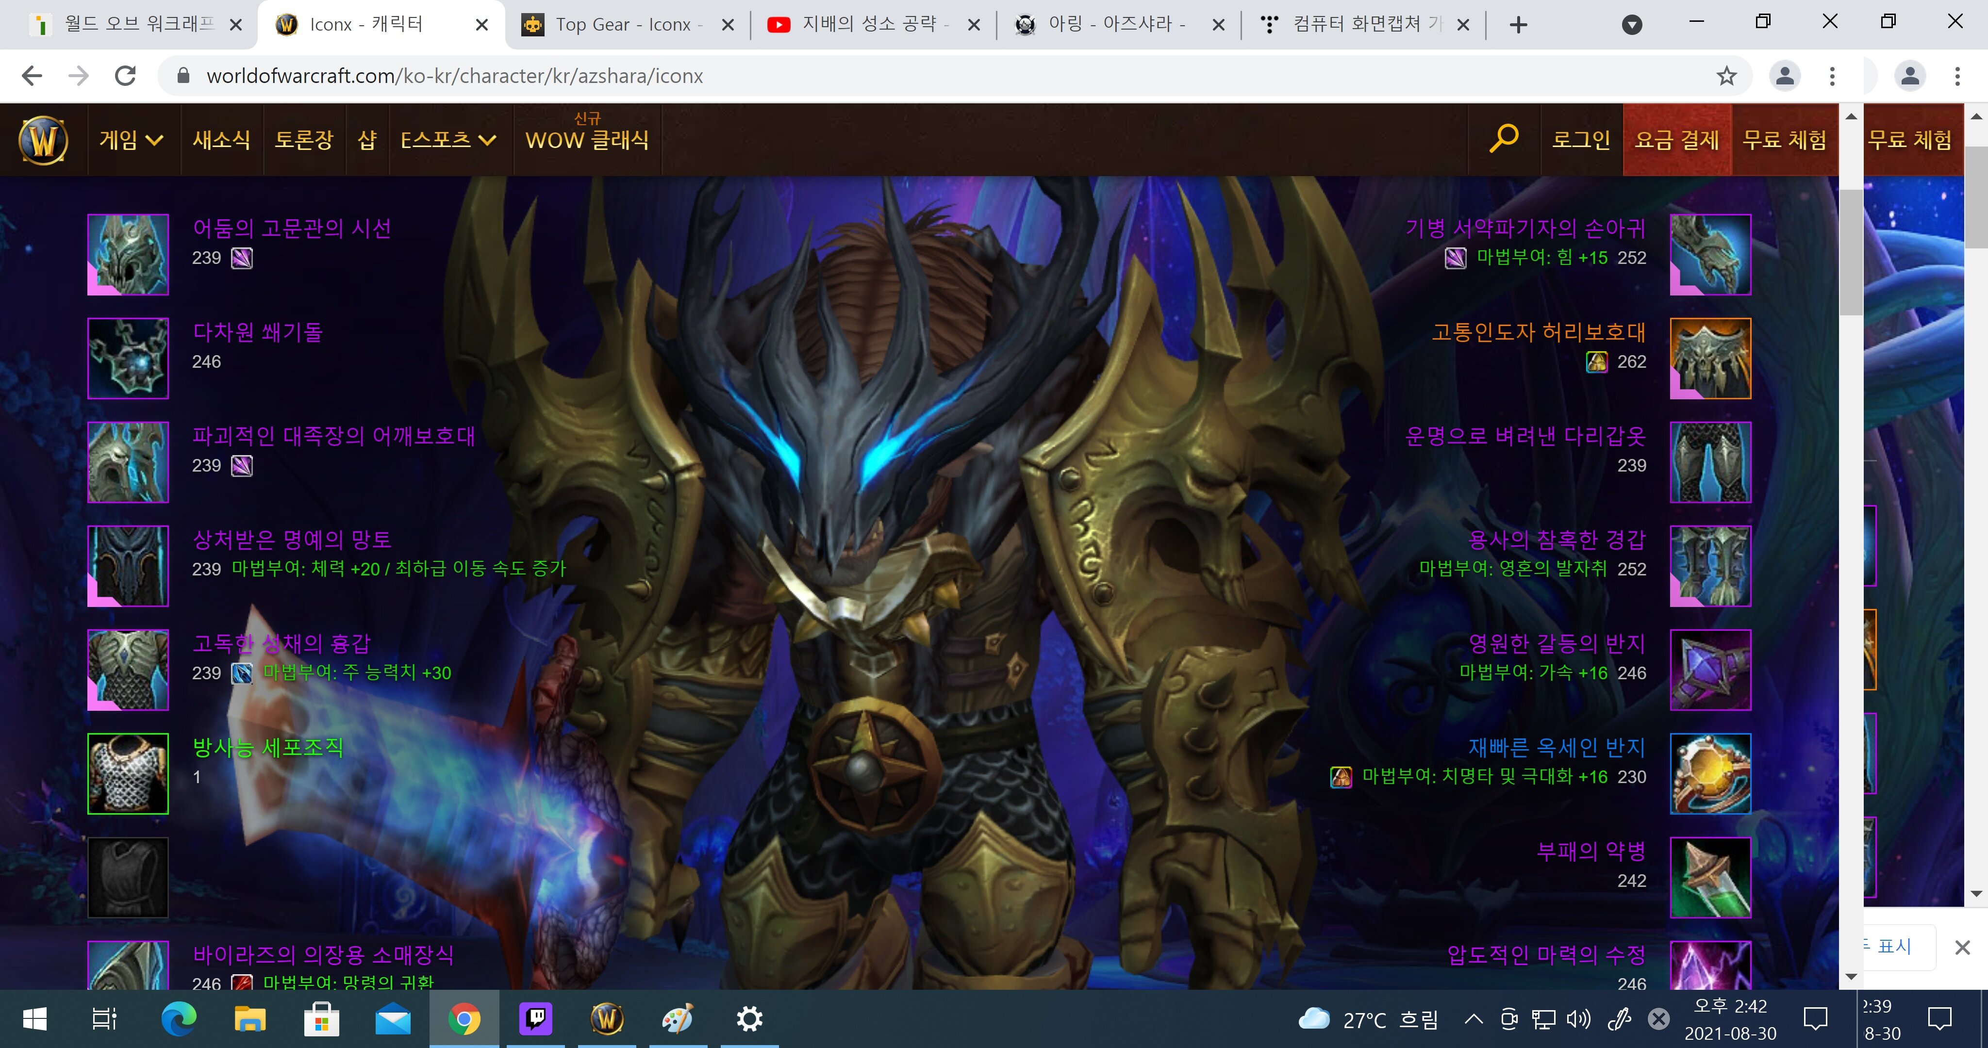Open WOW 클래식 in navigation

point(586,140)
